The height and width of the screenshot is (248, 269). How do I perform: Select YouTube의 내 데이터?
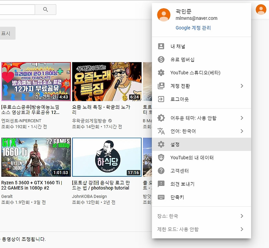coord(201,158)
